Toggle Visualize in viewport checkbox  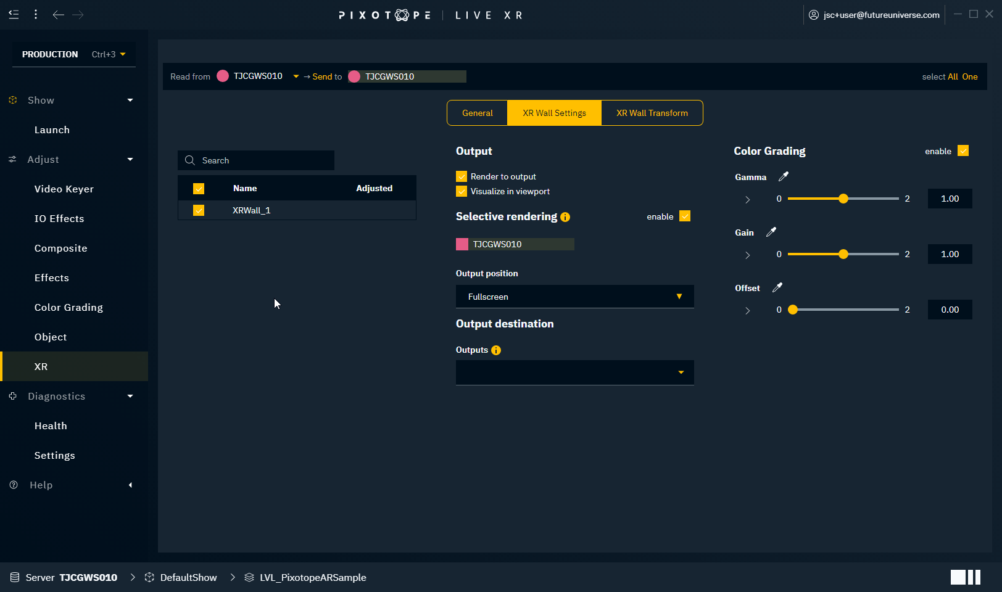pos(462,191)
